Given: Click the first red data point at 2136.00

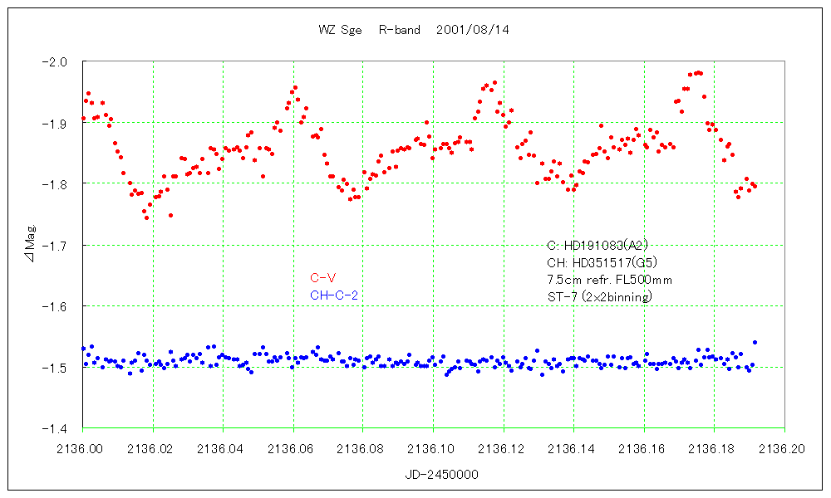Looking at the screenshot, I should tap(83, 119).
